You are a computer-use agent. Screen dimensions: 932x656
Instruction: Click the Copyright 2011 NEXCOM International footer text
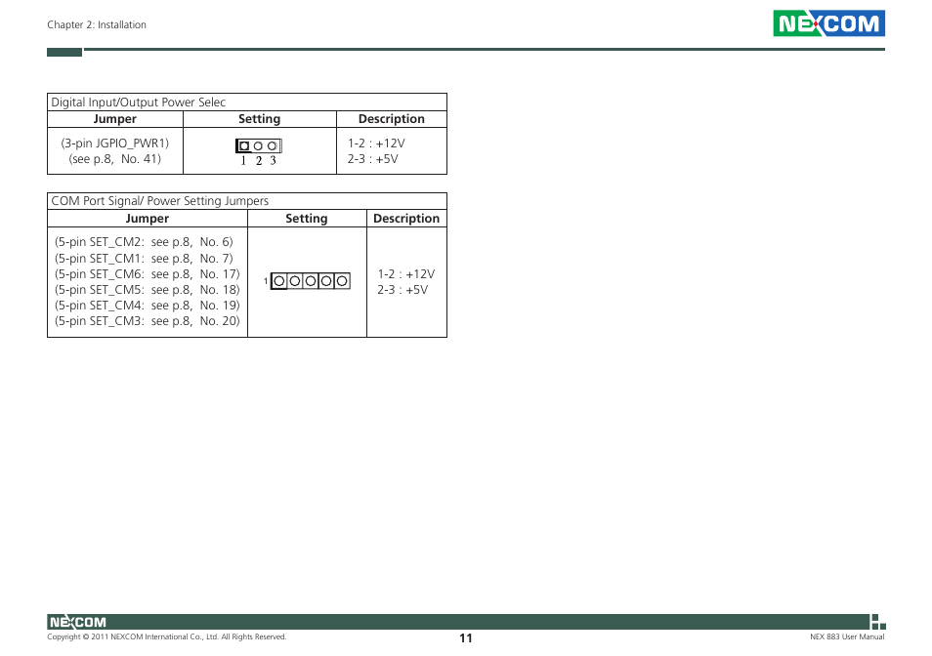tap(166, 636)
